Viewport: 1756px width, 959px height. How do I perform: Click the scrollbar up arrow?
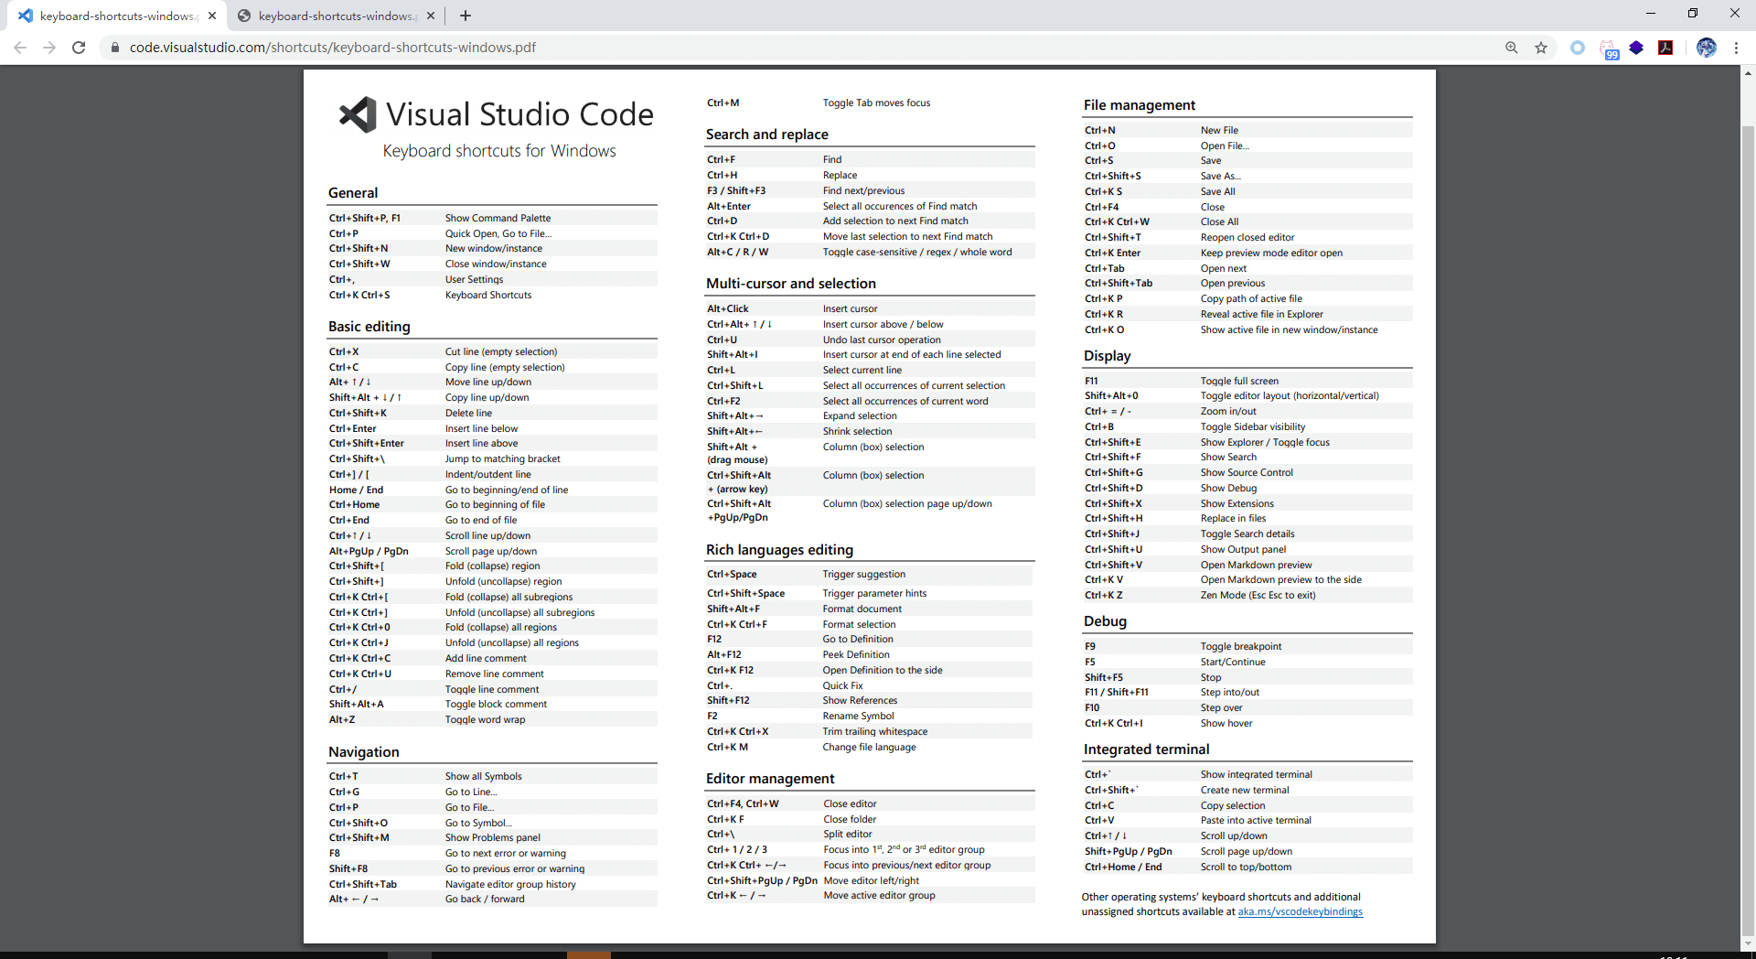click(x=1748, y=72)
